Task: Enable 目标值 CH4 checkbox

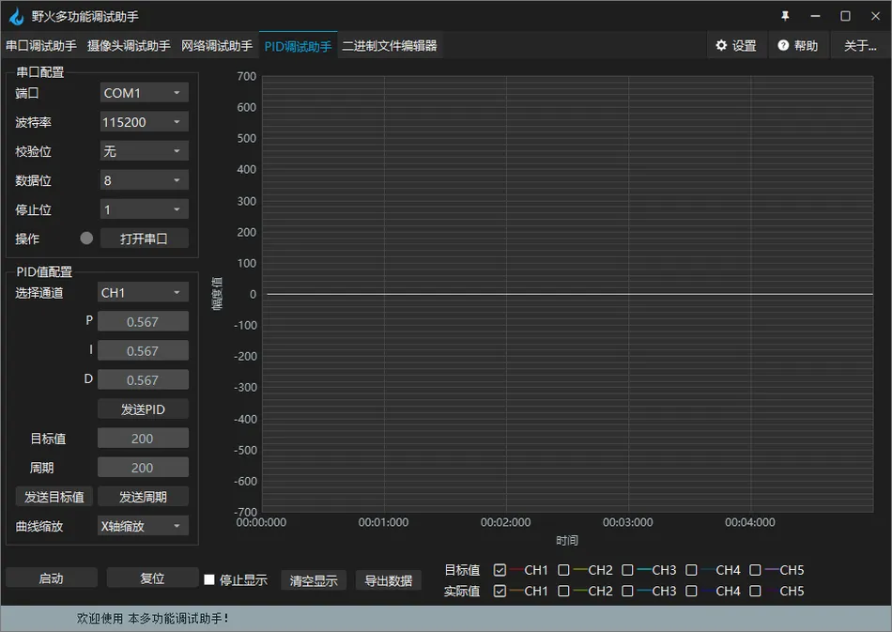Action: point(691,570)
